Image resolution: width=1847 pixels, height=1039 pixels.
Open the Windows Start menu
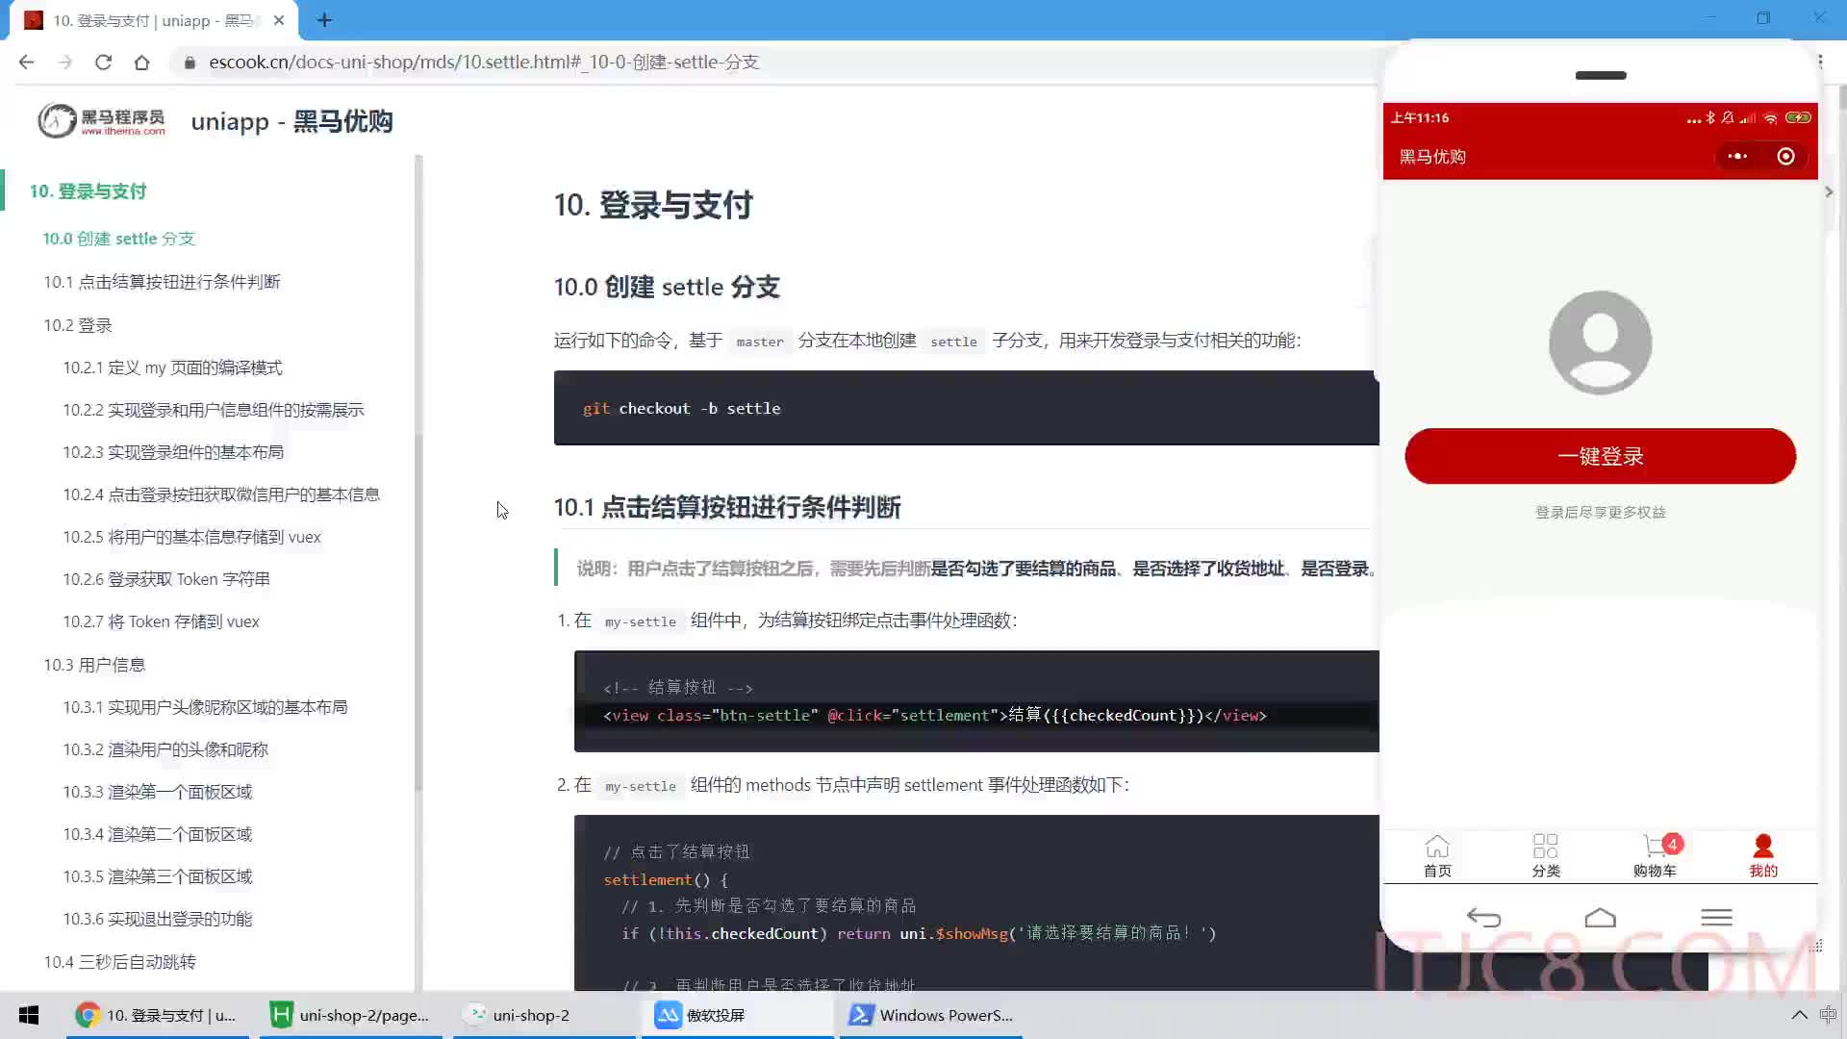tap(29, 1015)
